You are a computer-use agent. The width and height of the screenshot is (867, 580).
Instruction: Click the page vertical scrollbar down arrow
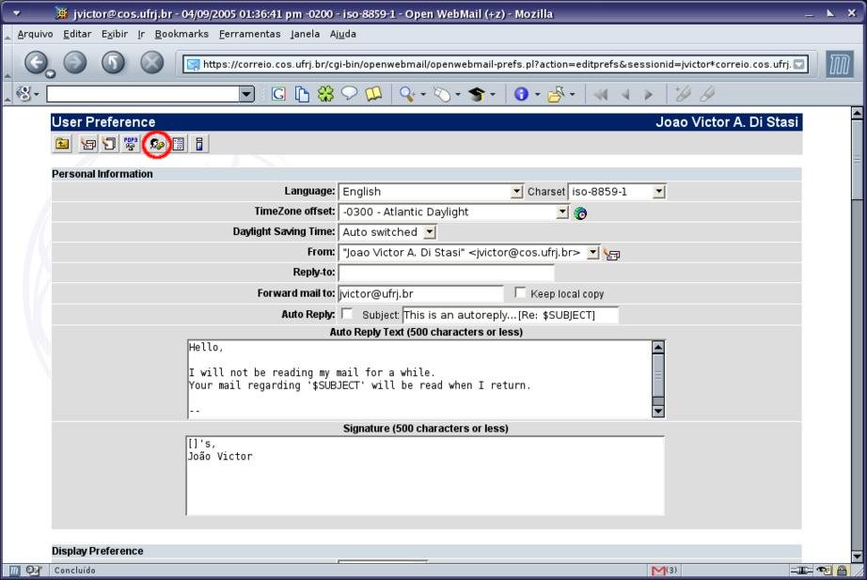857,556
